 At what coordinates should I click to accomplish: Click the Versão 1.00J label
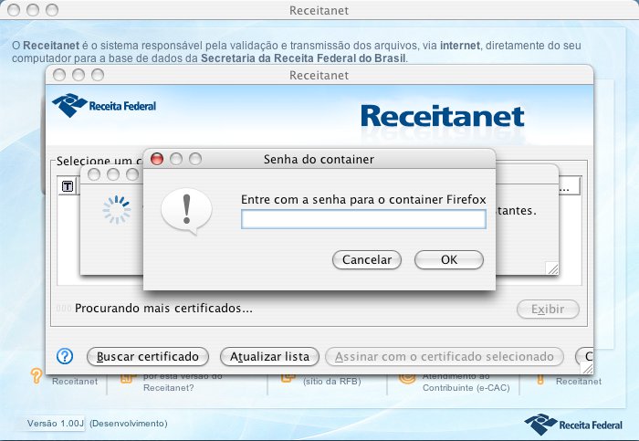coord(56,424)
